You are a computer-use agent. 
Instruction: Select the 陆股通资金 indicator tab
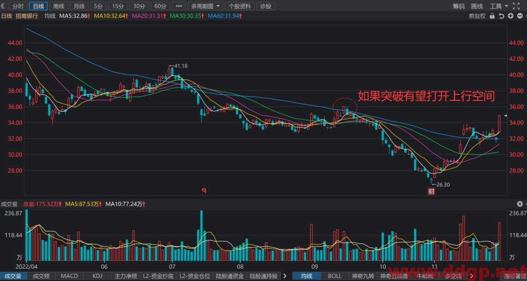(x=230, y=276)
